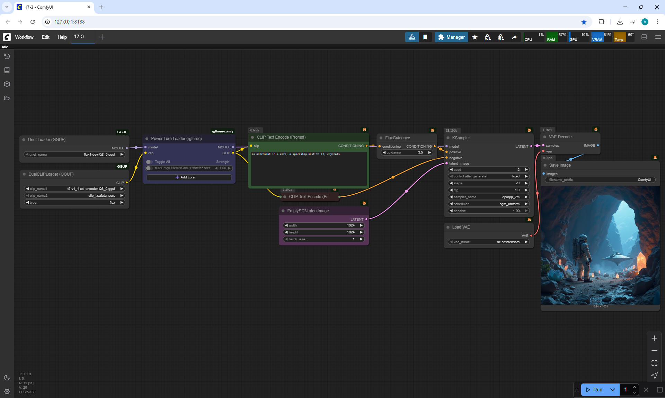
Task: Open the sampler_name dpmpp_2m dropdown
Action: coord(488,197)
